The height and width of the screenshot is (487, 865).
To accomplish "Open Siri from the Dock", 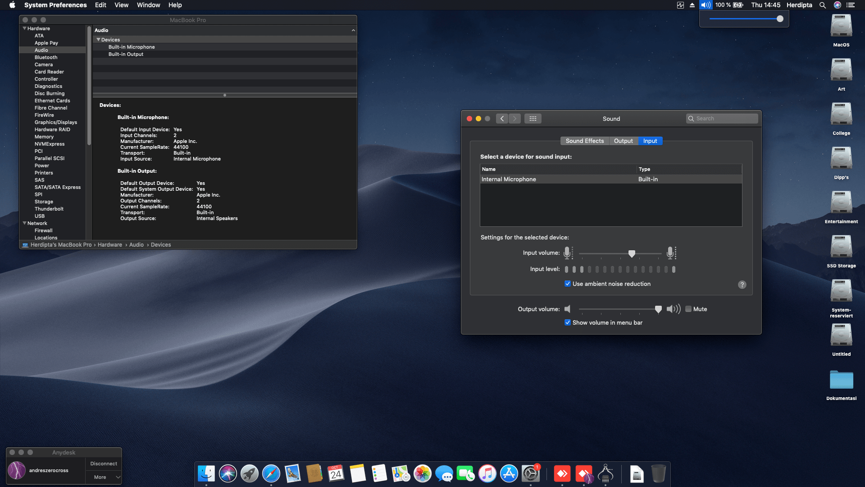I will tap(228, 474).
